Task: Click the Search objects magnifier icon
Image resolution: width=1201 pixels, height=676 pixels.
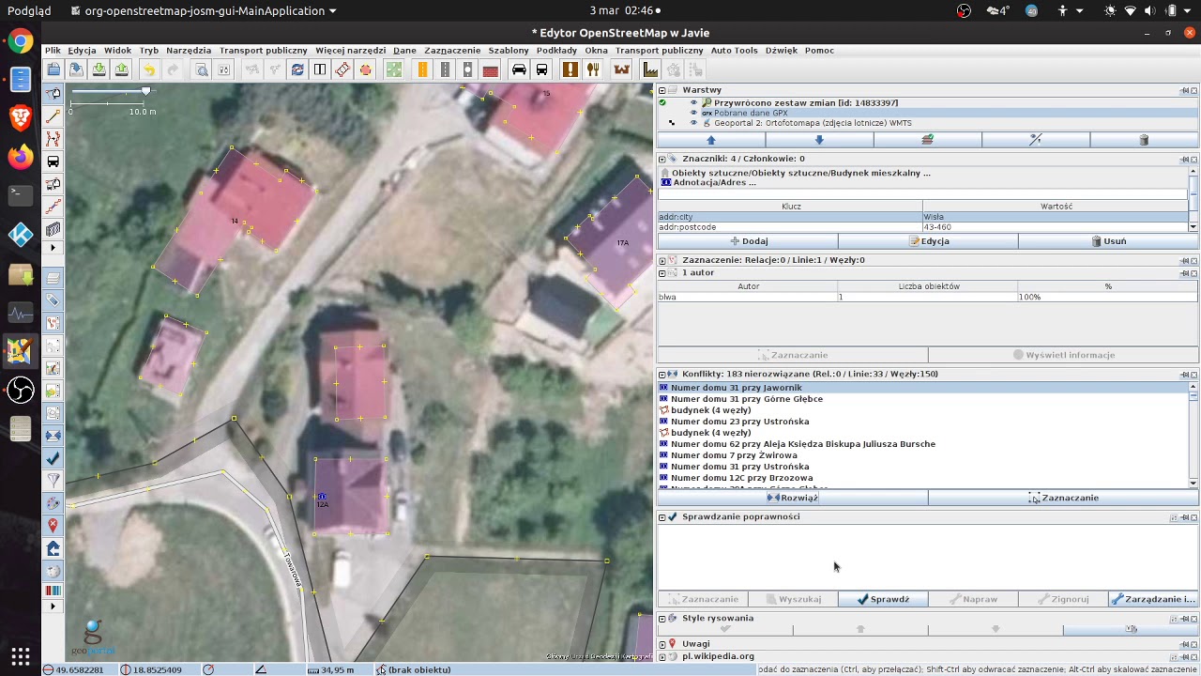Action: pyautogui.click(x=201, y=69)
